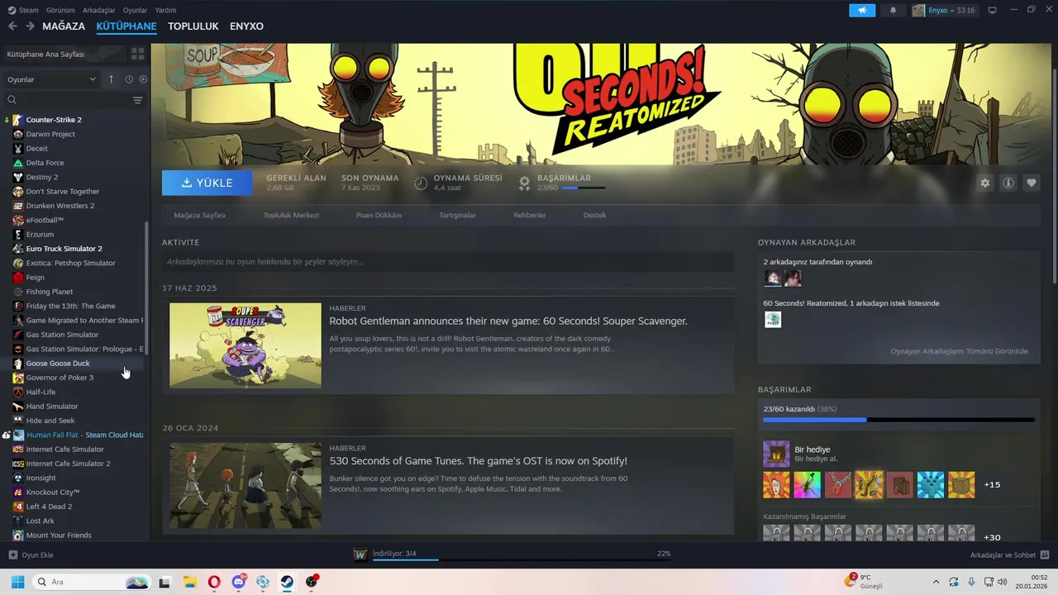Image resolution: width=1058 pixels, height=595 pixels.
Task: Click the play time clock icon
Action: pos(421,183)
